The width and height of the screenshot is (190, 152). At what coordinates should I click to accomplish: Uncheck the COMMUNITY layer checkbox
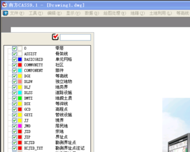point(14,65)
